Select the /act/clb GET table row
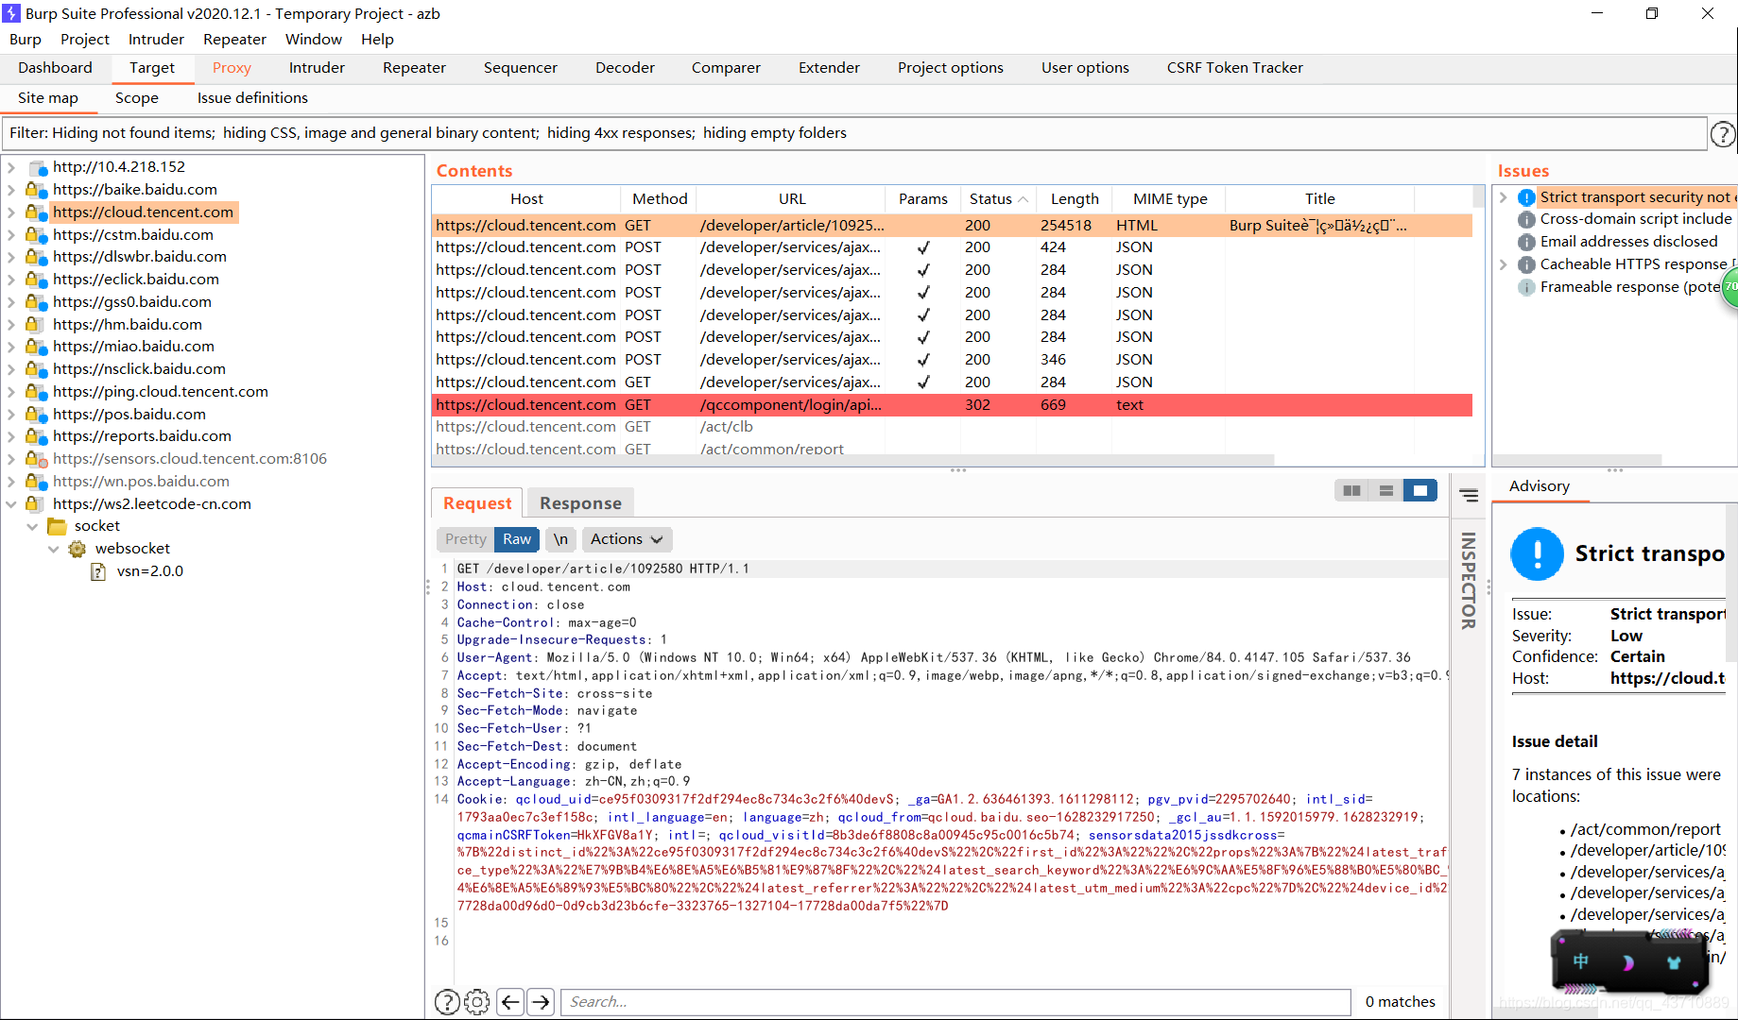 [x=953, y=427]
